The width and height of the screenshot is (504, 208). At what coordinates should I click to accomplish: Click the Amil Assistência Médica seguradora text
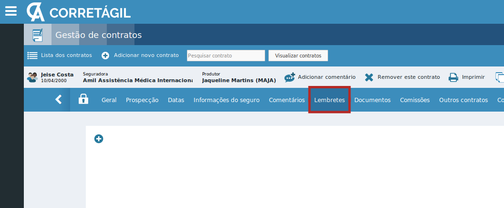(138, 80)
